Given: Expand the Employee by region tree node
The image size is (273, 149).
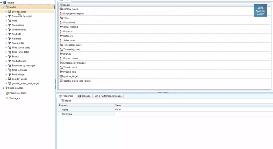Looking at the screenshot, I should 6,16.
